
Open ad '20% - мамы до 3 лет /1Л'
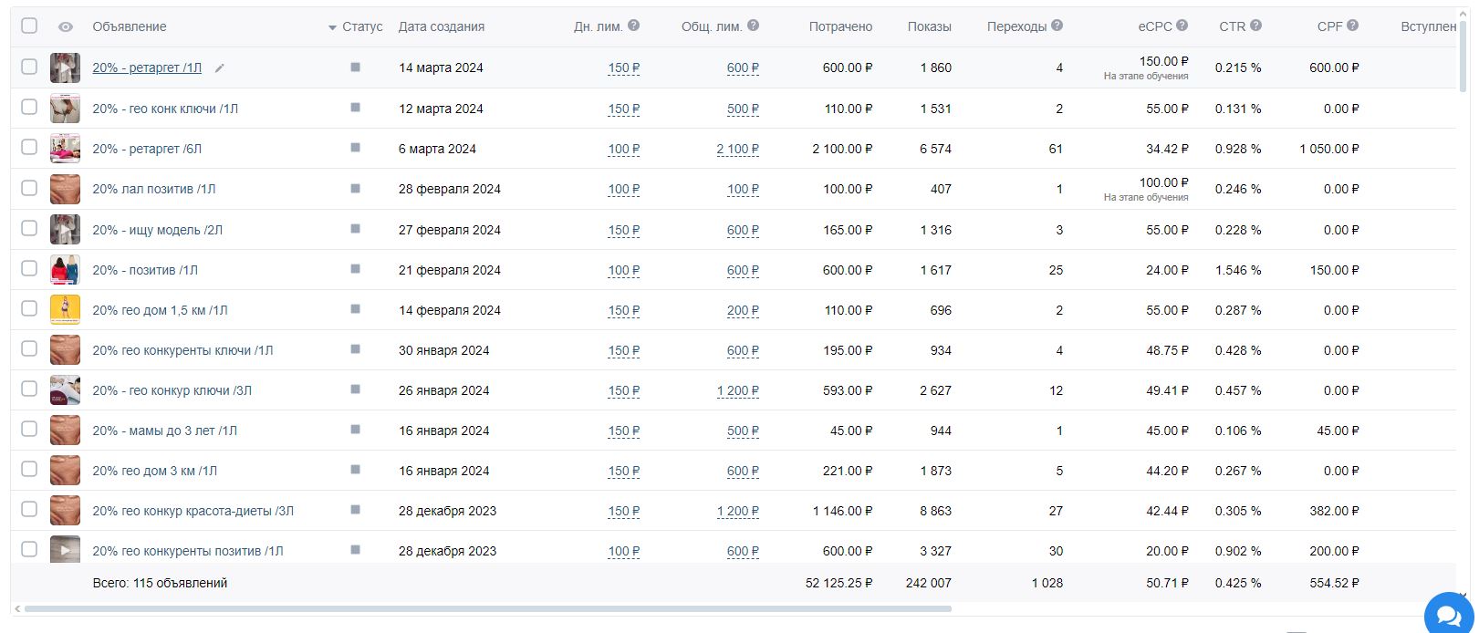tap(164, 431)
